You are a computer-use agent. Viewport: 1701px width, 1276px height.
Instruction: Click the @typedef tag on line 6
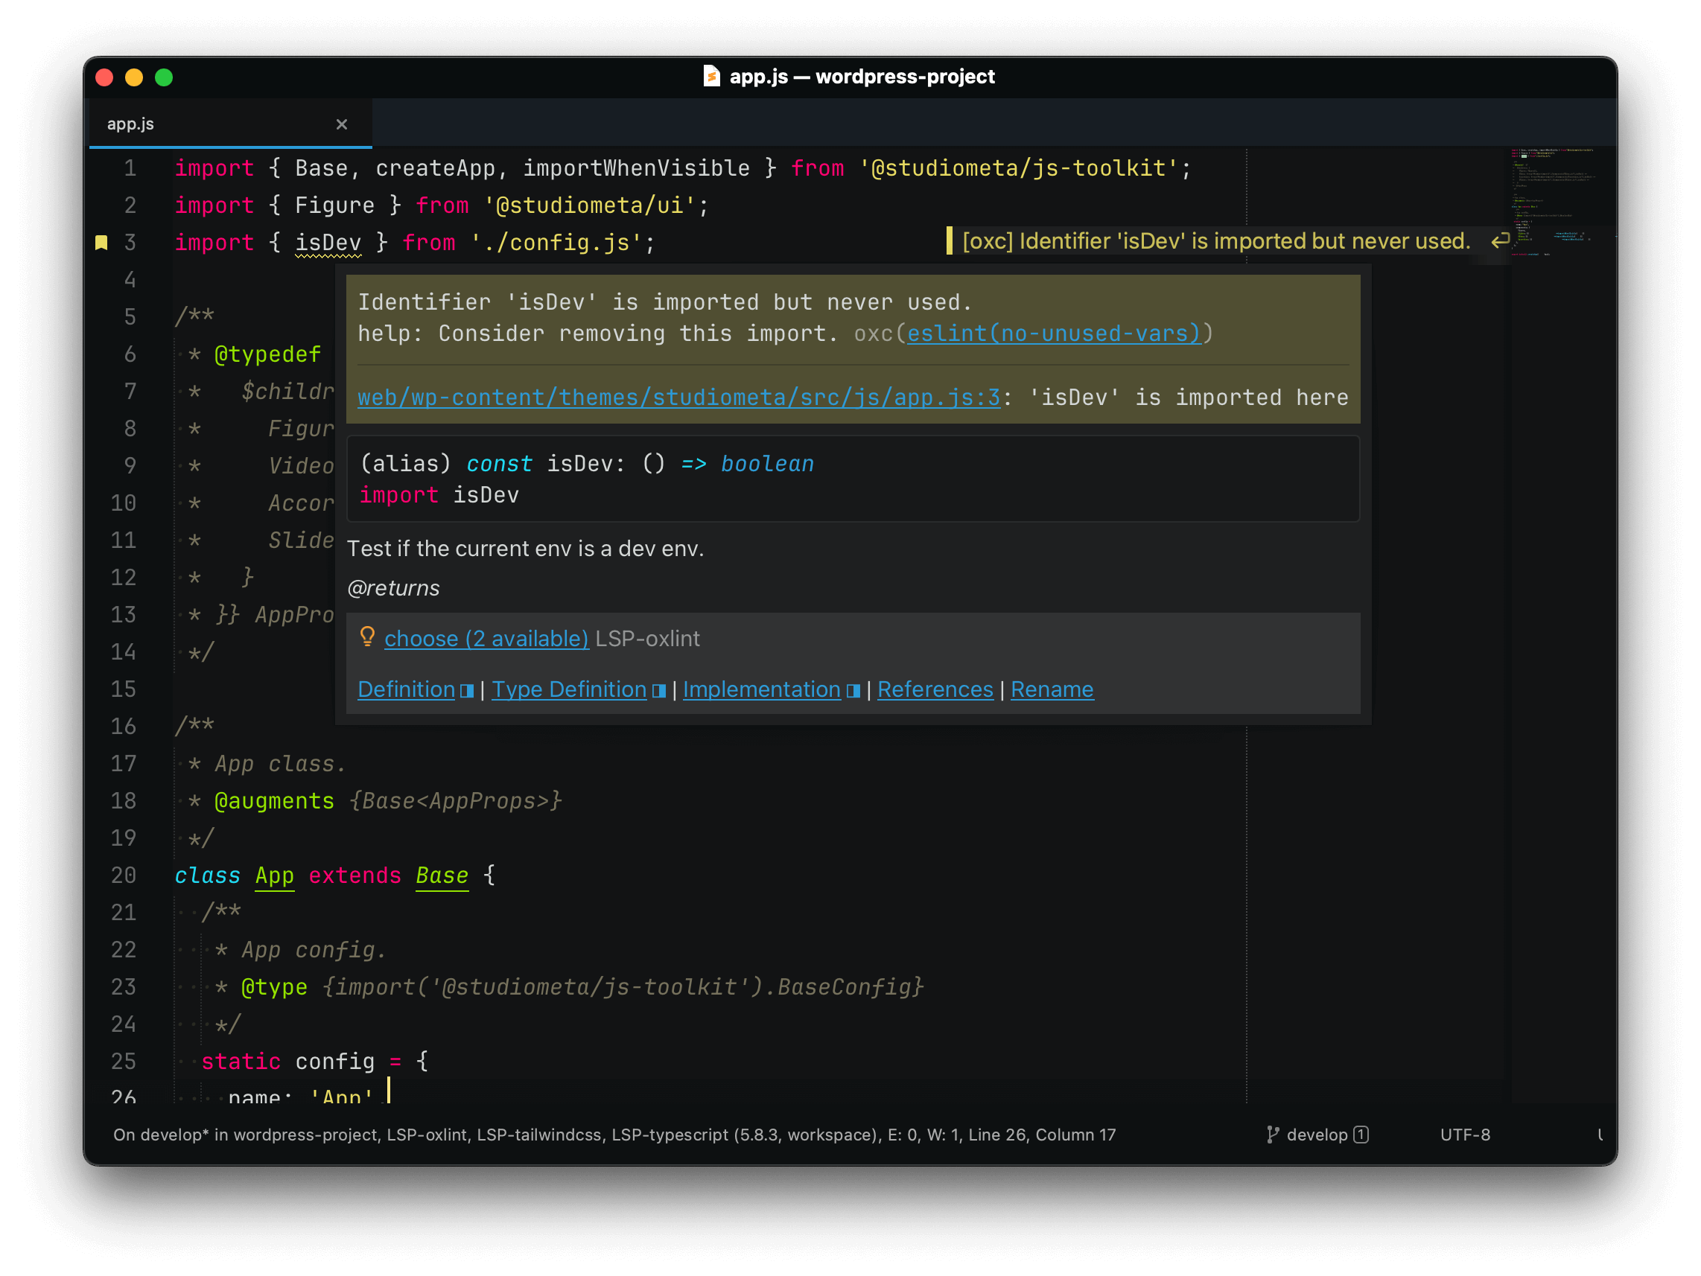(x=267, y=354)
